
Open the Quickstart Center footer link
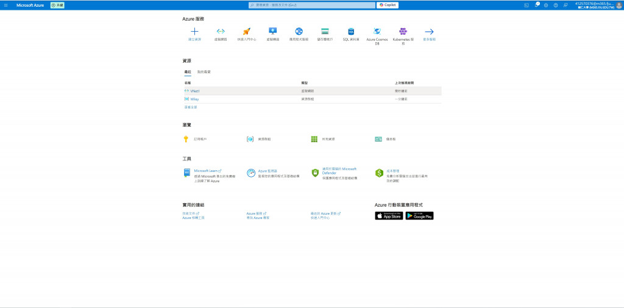[x=320, y=218]
